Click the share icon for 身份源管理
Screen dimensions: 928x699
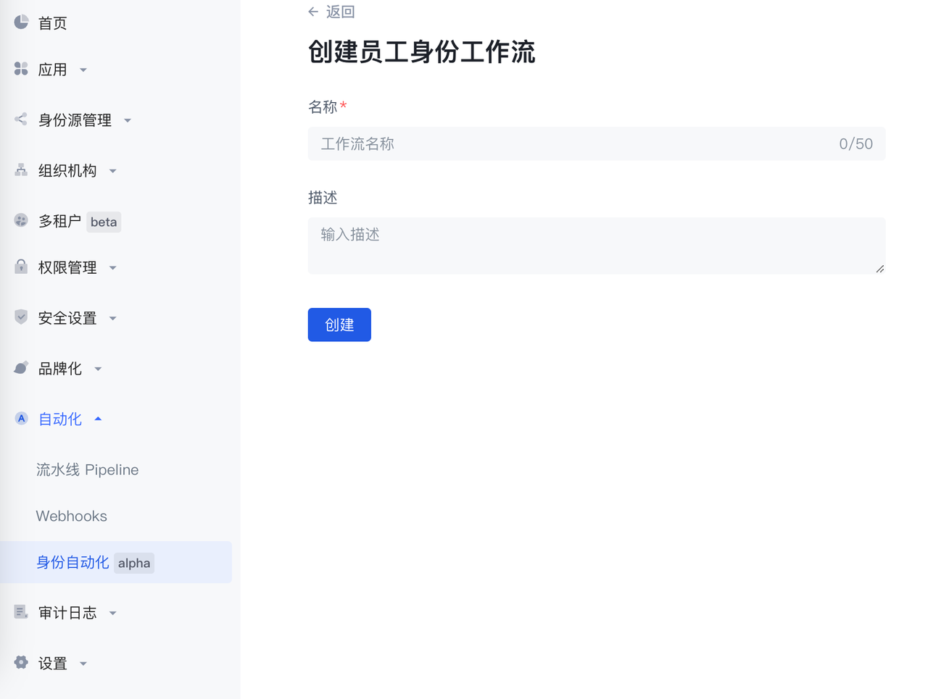pos(21,120)
